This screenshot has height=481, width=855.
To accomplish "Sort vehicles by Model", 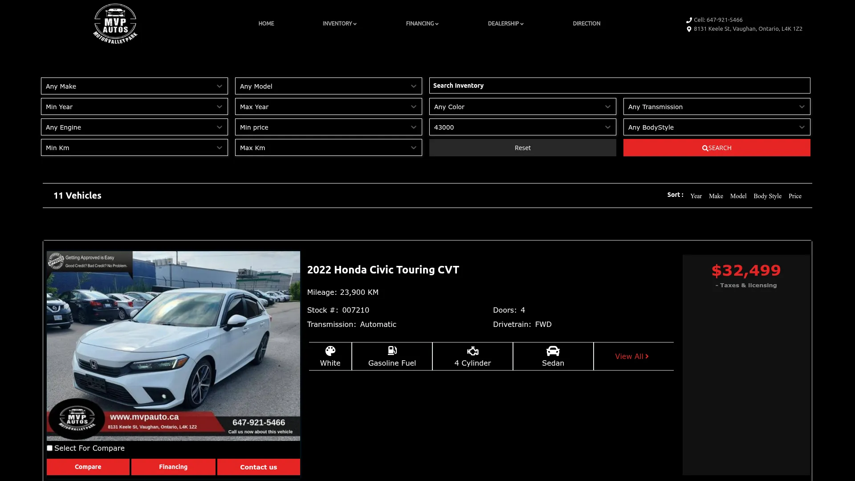I will (738, 196).
